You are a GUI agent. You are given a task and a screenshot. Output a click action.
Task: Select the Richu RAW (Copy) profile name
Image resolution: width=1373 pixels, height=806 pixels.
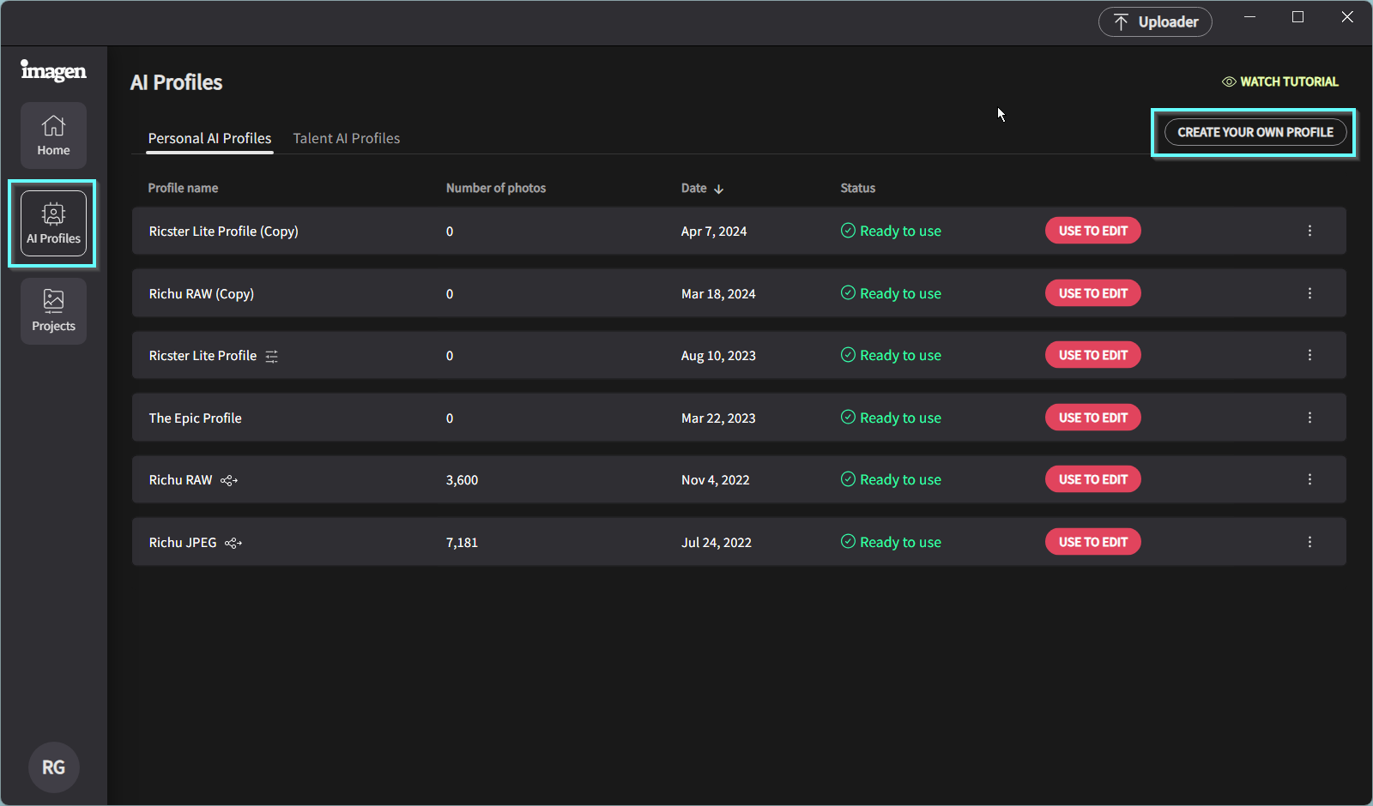202,294
